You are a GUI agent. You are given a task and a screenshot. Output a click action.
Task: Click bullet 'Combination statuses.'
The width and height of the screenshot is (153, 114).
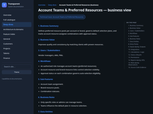click(x=50, y=91)
